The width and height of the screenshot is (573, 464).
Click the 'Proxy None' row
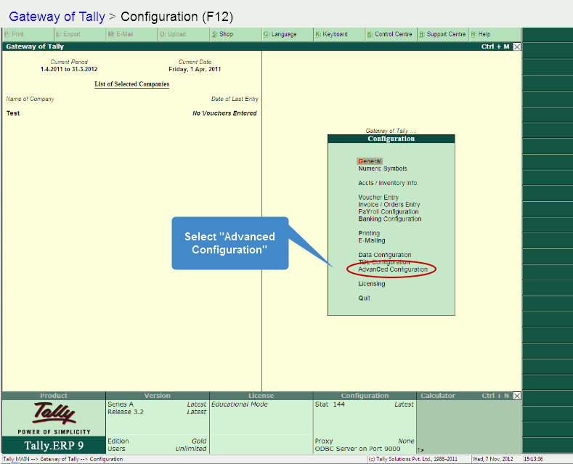pos(365,441)
